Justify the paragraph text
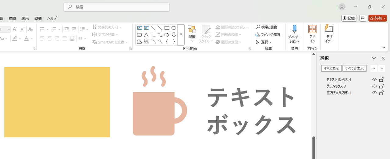 click(x=65, y=38)
